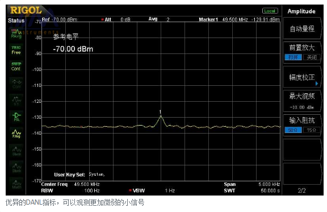This screenshot has width=327, height=212.
Task: Turn preamplifier on with 打开 option
Action: coord(293,57)
